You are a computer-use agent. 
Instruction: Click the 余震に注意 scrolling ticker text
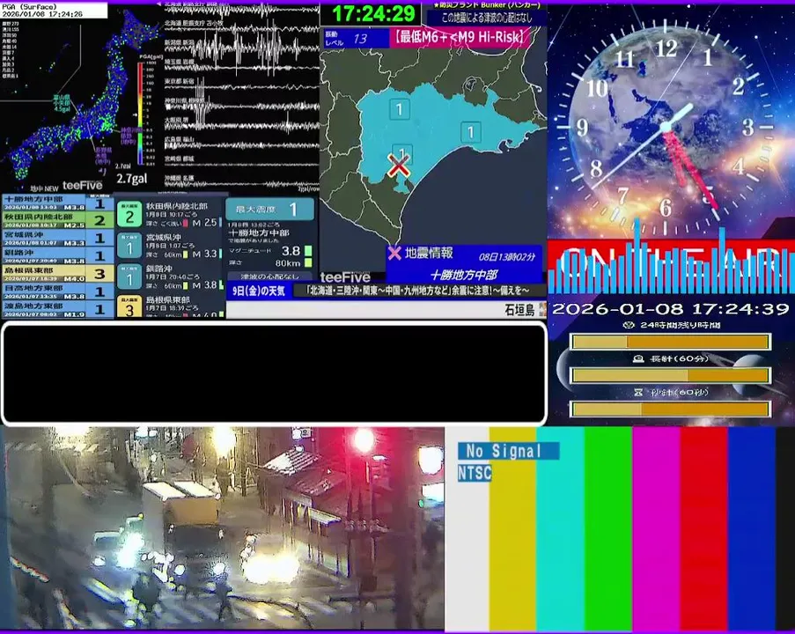coord(418,291)
